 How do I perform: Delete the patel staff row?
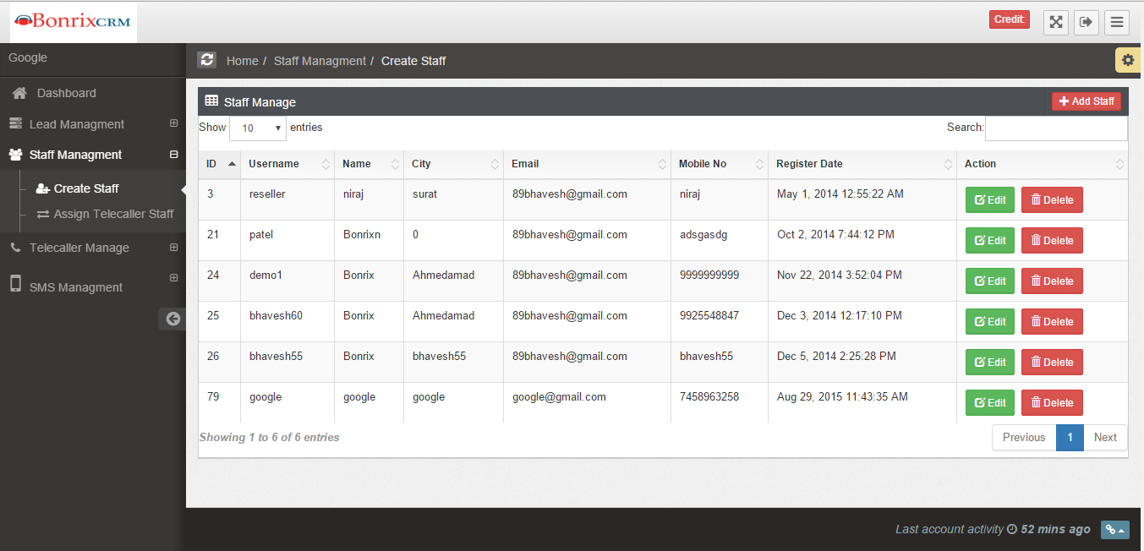(x=1052, y=241)
